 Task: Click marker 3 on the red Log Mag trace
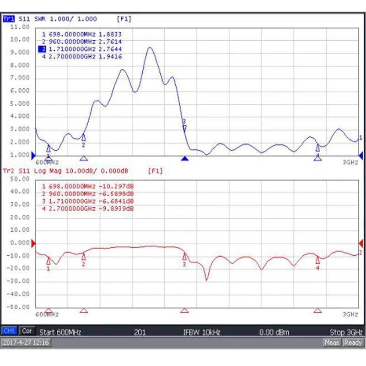184,257
